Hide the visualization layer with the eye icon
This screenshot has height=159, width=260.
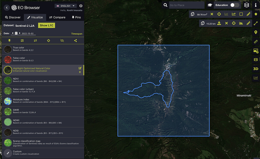pos(62,40)
